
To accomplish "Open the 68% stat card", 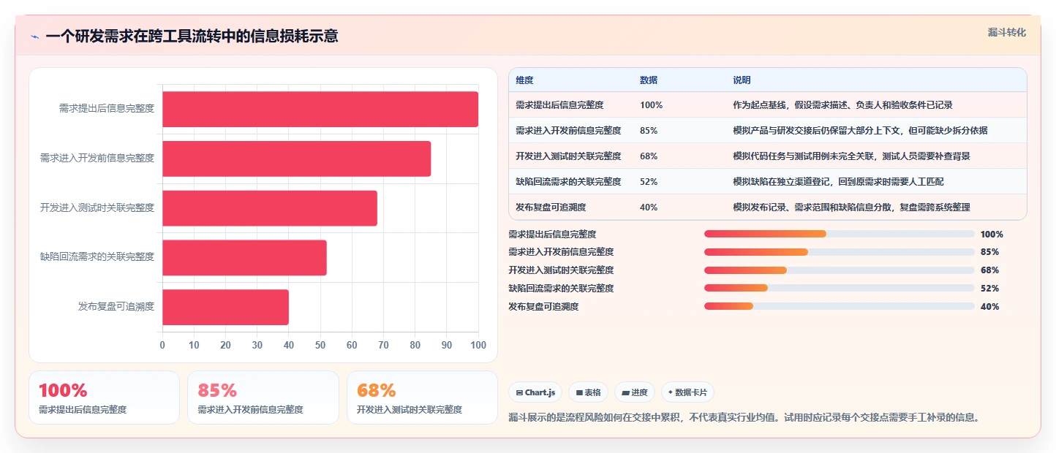I will tap(422, 397).
